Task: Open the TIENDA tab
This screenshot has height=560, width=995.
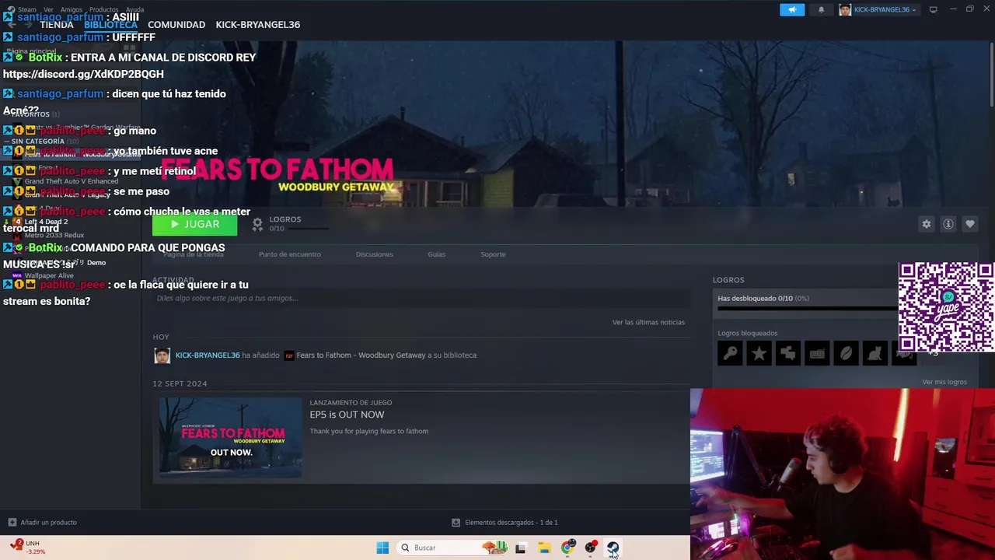Action: [57, 25]
